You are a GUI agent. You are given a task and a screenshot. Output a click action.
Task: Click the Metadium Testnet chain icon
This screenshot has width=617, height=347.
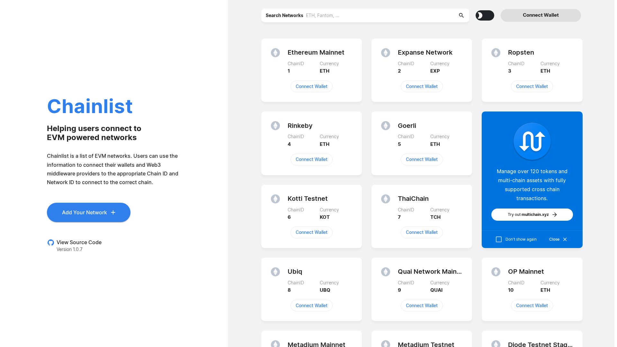[386, 344]
